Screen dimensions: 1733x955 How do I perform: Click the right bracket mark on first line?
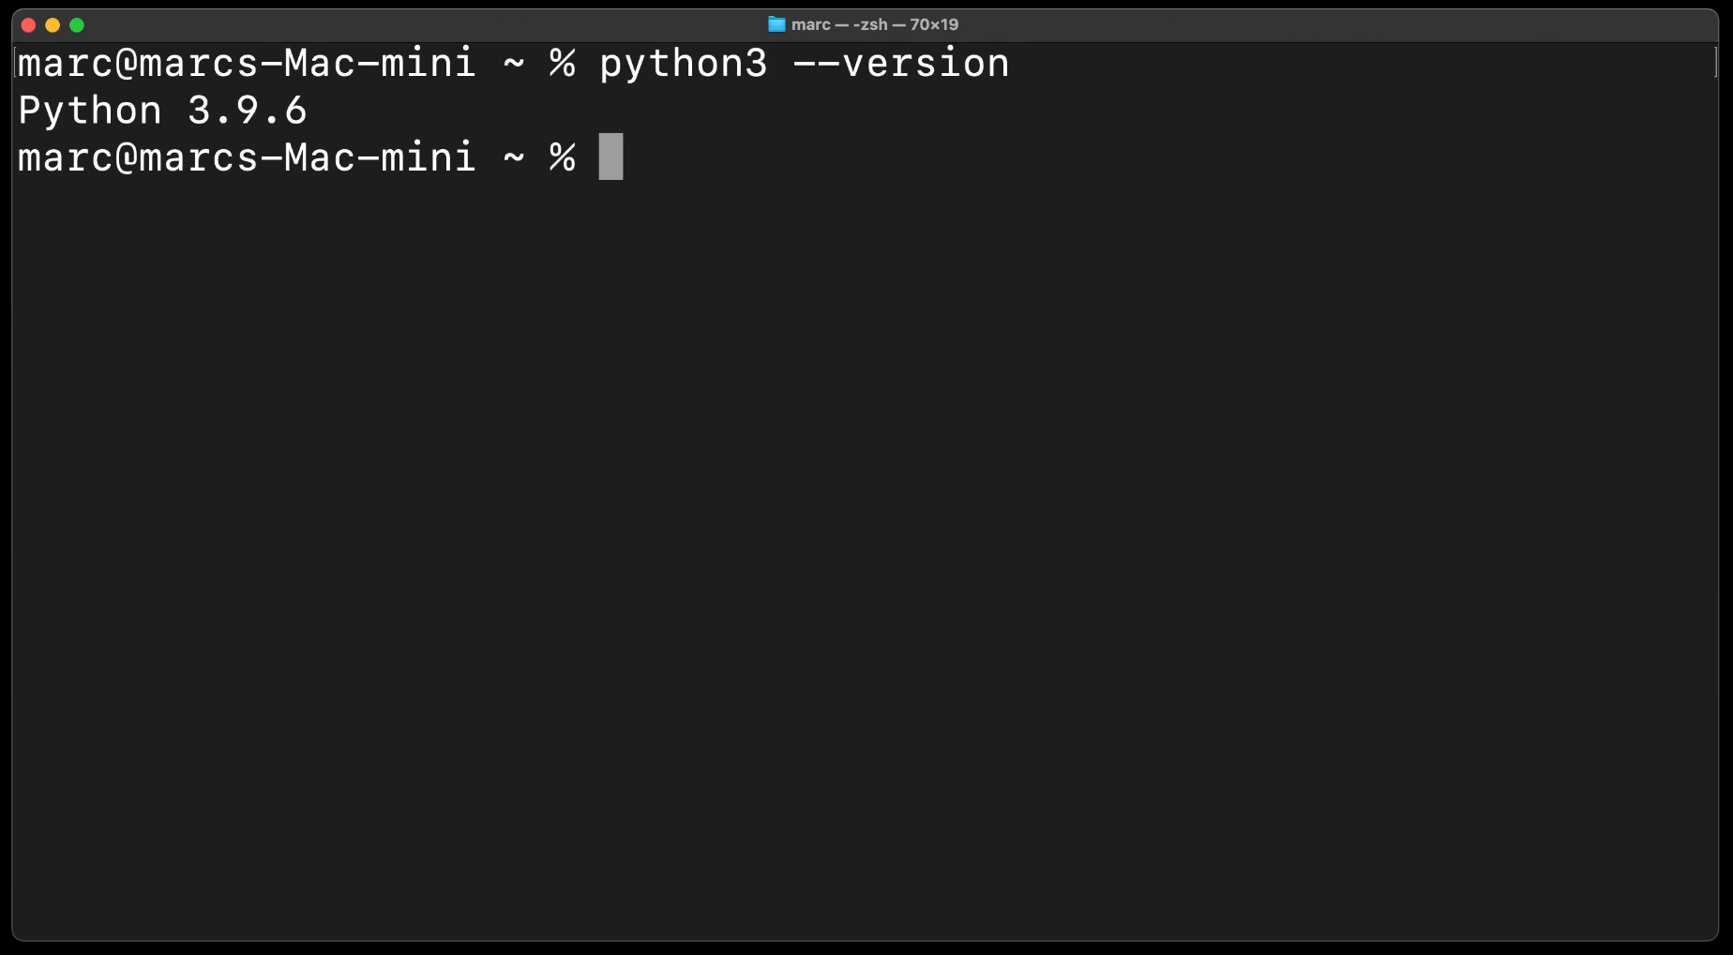(x=1715, y=63)
